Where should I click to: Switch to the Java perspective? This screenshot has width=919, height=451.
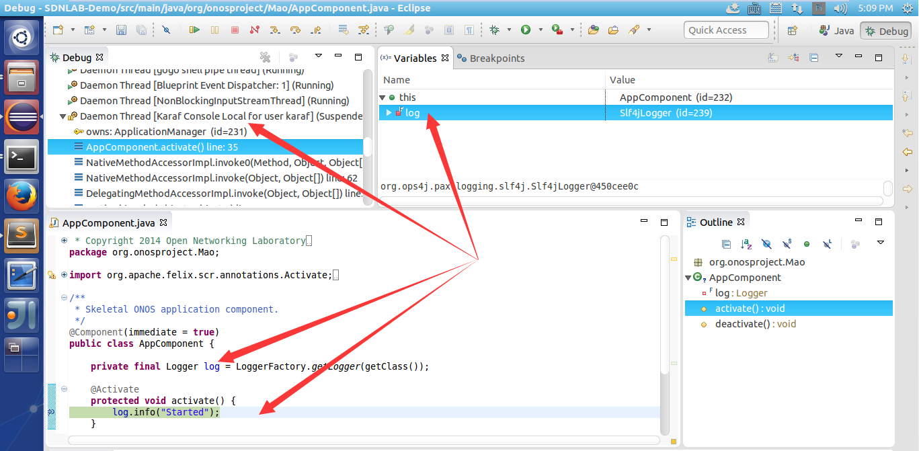tap(837, 30)
